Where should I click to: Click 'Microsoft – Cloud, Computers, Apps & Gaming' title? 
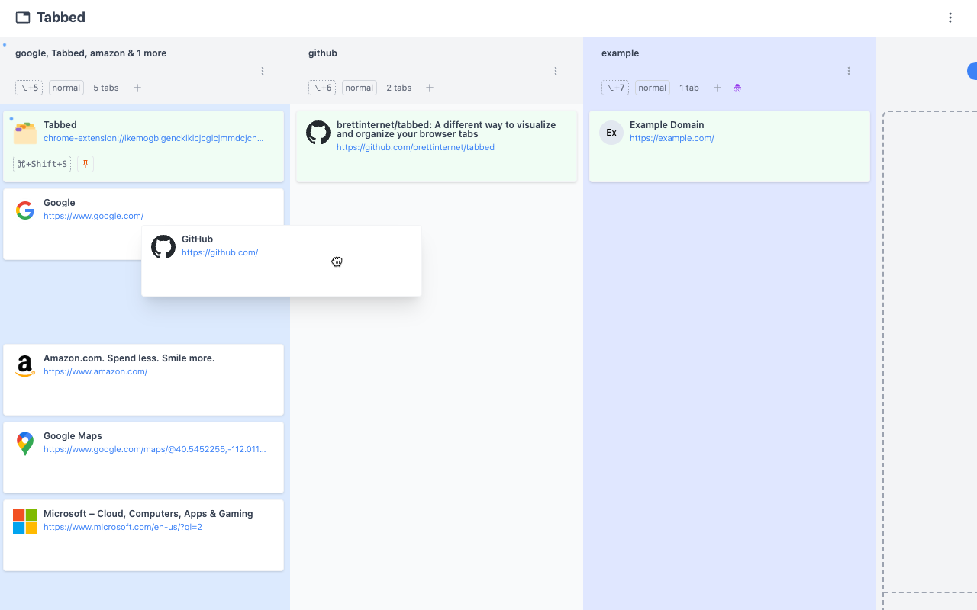pos(148,514)
